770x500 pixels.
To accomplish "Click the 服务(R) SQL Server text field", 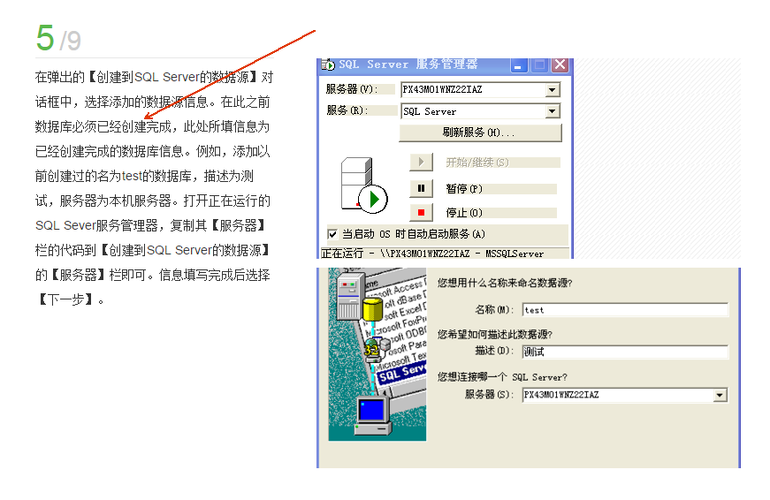I will (473, 111).
